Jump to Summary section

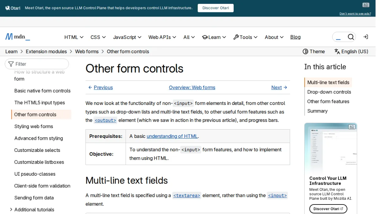point(317,111)
